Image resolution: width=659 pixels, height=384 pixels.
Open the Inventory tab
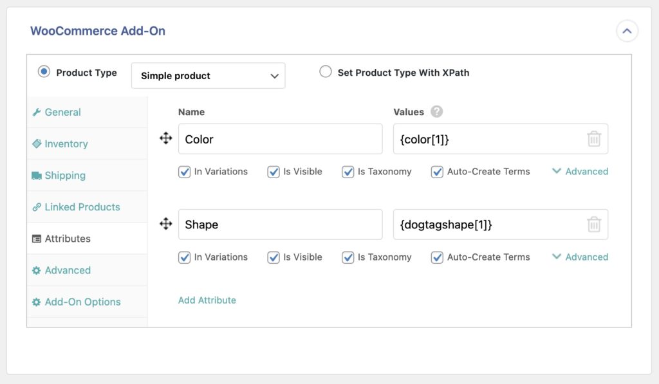coord(64,143)
